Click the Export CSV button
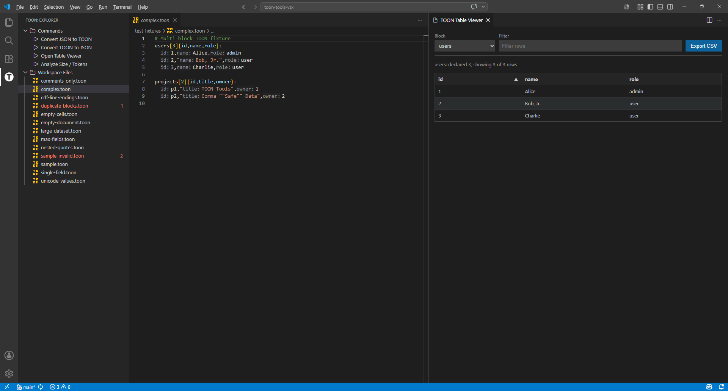Screen dimensions: 728x391 703,46
